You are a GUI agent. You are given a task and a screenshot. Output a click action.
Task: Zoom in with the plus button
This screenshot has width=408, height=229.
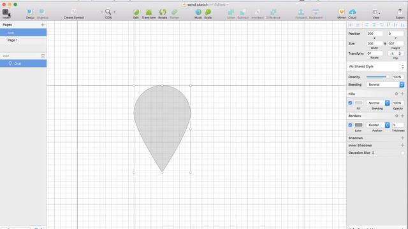click(115, 12)
